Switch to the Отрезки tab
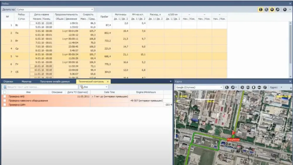This screenshot has height=165, width=293. tap(8, 81)
